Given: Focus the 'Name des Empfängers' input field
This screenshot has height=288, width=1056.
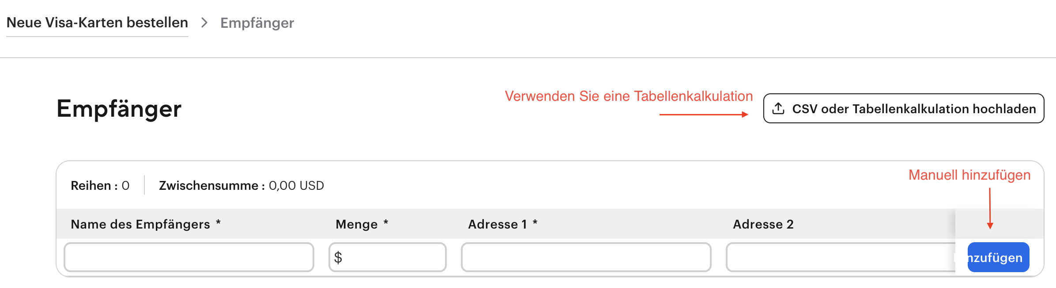Looking at the screenshot, I should click(189, 258).
